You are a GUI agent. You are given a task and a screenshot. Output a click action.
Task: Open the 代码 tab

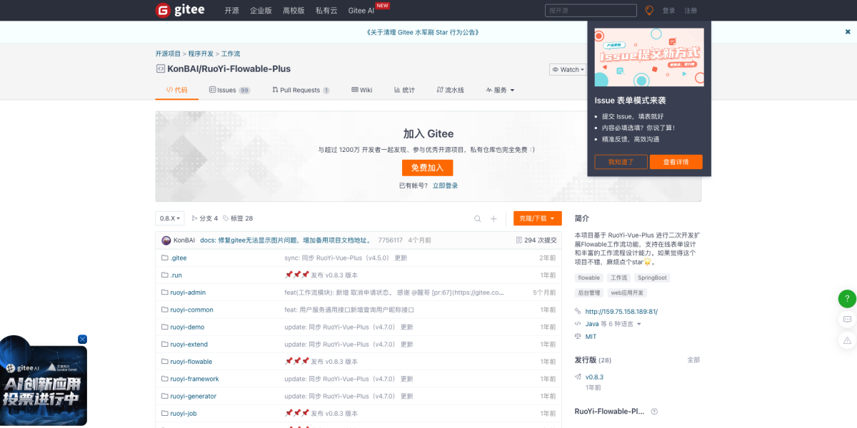[x=176, y=90]
